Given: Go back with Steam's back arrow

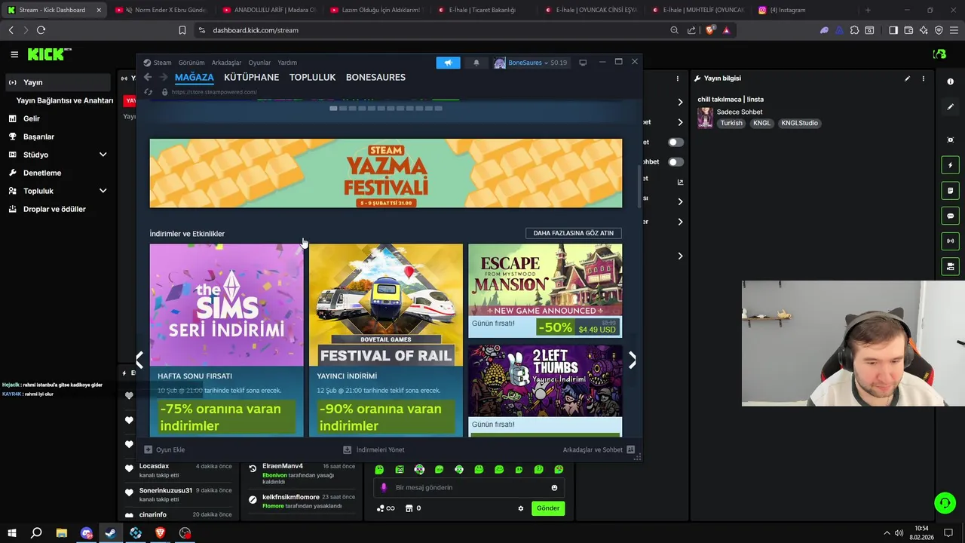Looking at the screenshot, I should [x=148, y=77].
